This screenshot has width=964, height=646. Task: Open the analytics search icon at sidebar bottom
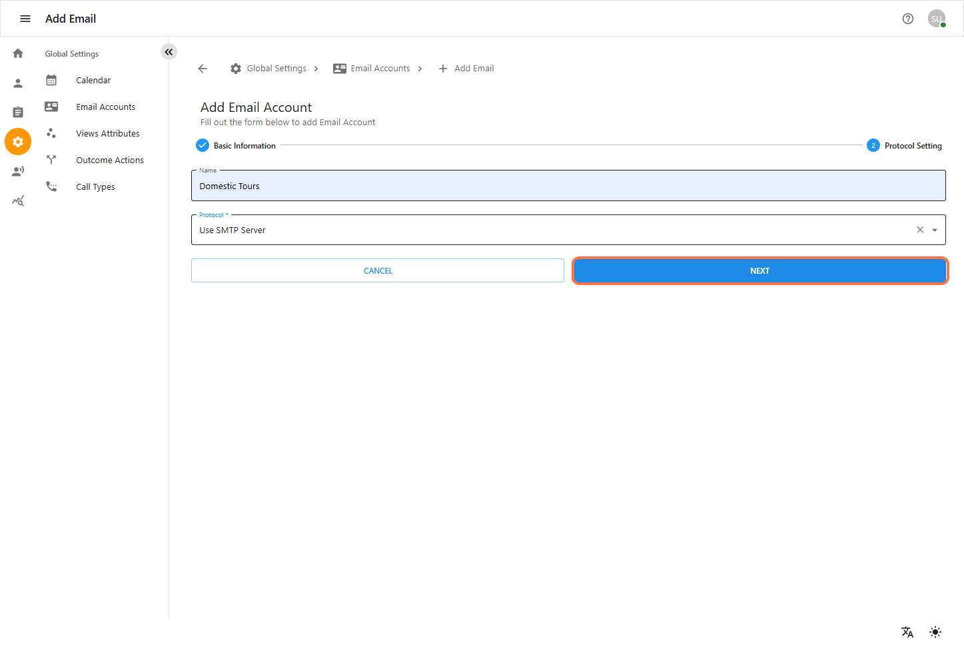[17, 200]
